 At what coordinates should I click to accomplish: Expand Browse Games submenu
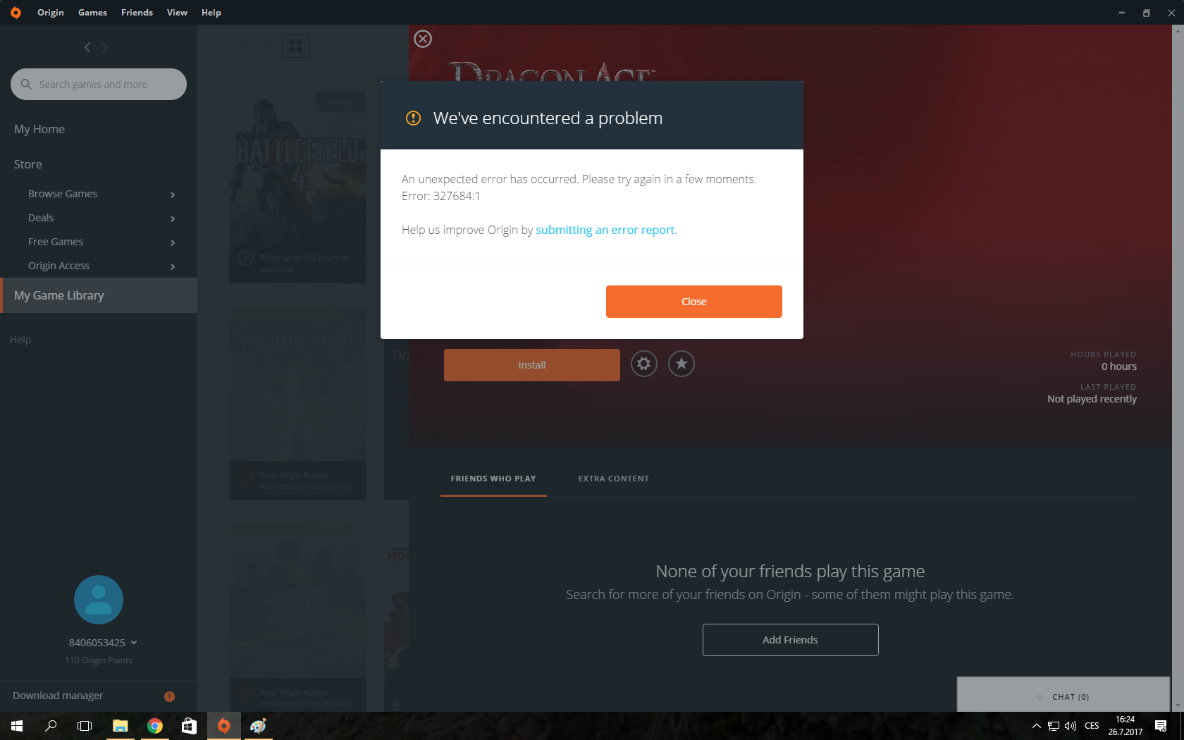pyautogui.click(x=173, y=195)
